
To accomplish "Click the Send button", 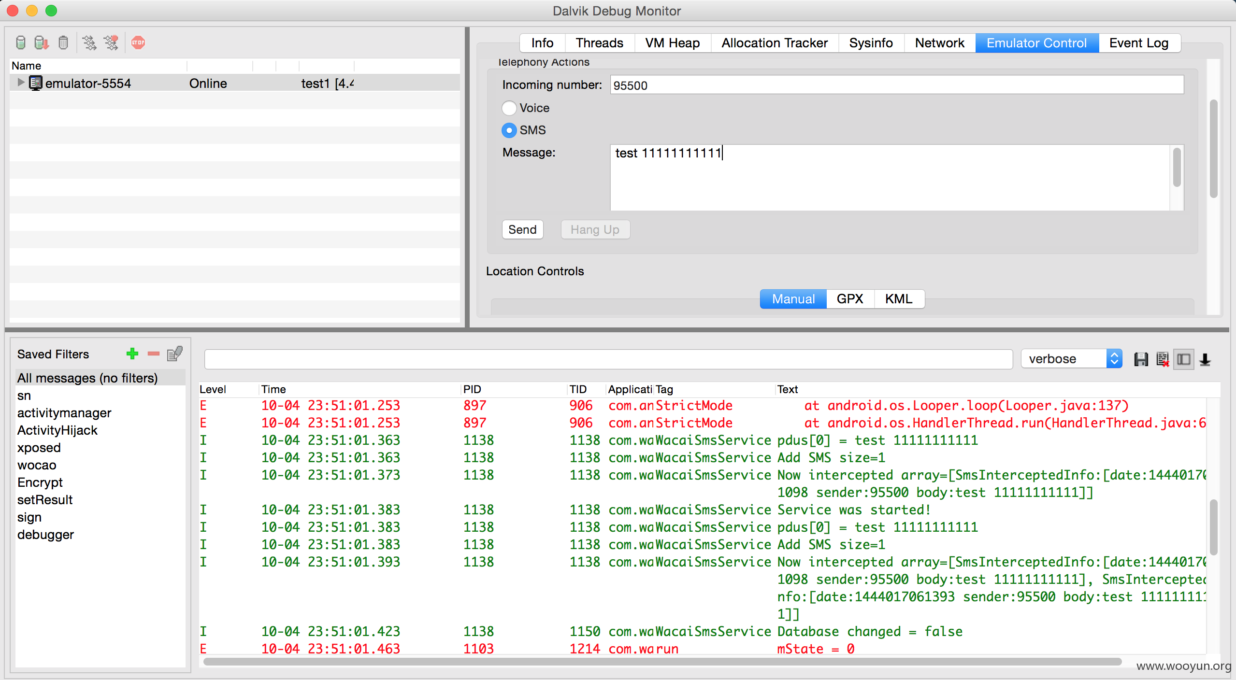I will [x=522, y=229].
